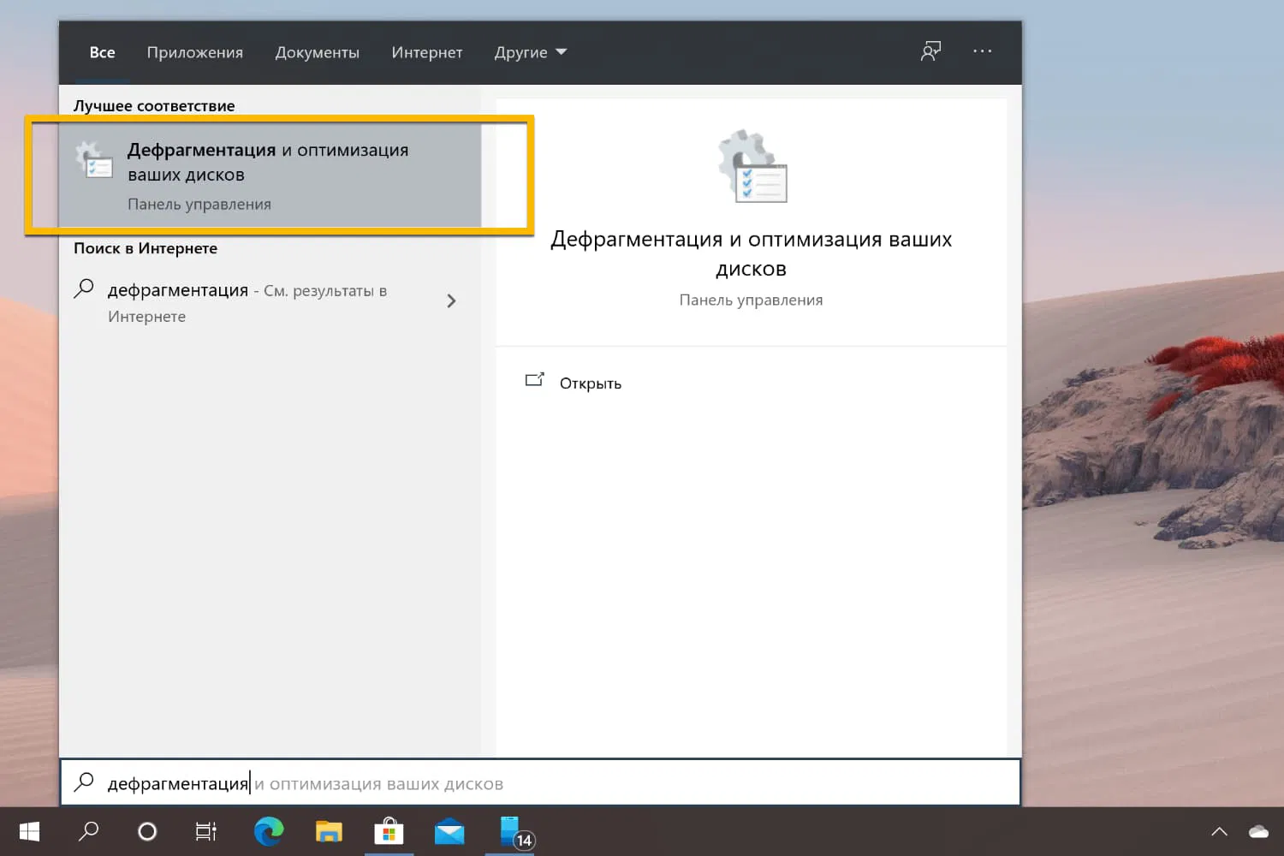Open the Приложения search filter tab
This screenshot has width=1284, height=856.
pyautogui.click(x=195, y=52)
